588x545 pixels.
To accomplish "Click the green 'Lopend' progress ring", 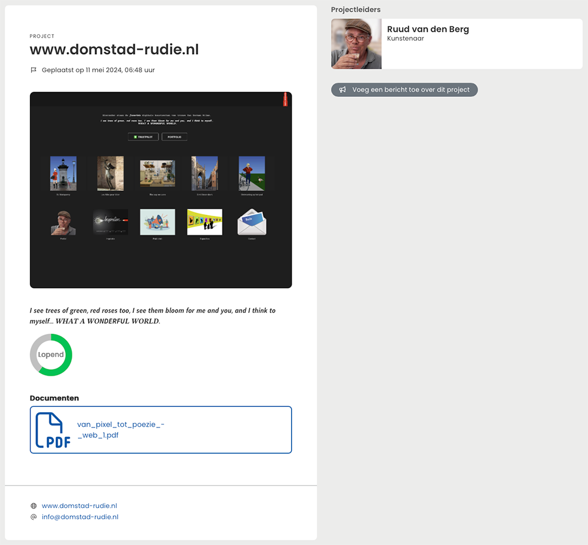I will tap(51, 355).
